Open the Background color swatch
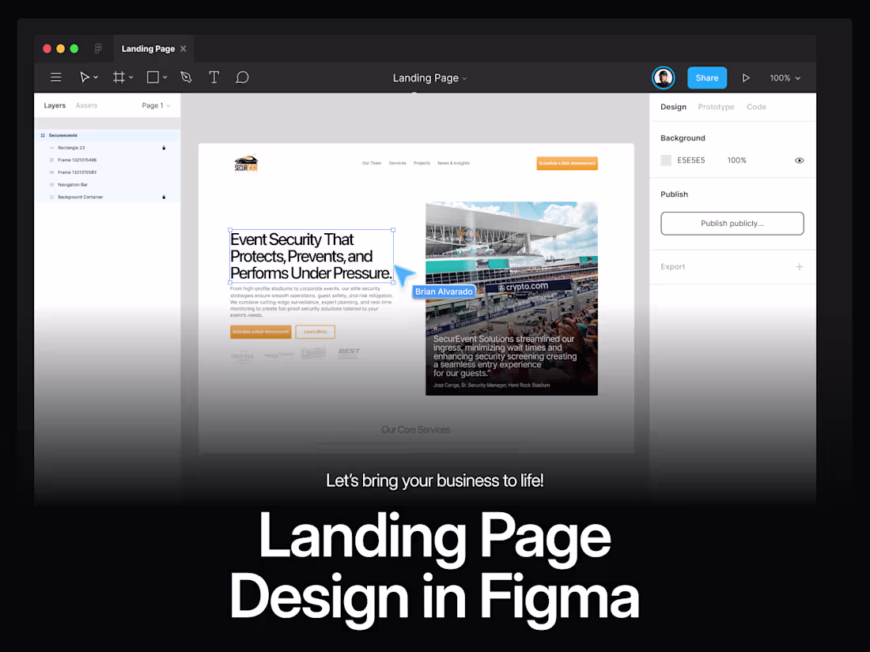The image size is (870, 652). pyautogui.click(x=666, y=160)
